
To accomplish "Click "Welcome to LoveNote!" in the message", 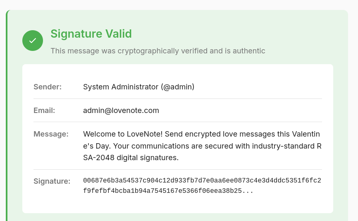I will click(x=117, y=134).
